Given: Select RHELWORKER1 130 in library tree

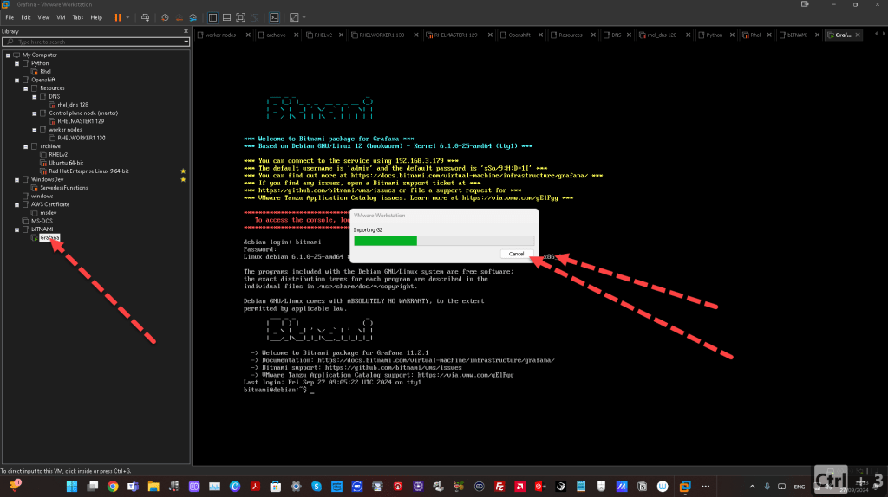Looking at the screenshot, I should coord(81,138).
